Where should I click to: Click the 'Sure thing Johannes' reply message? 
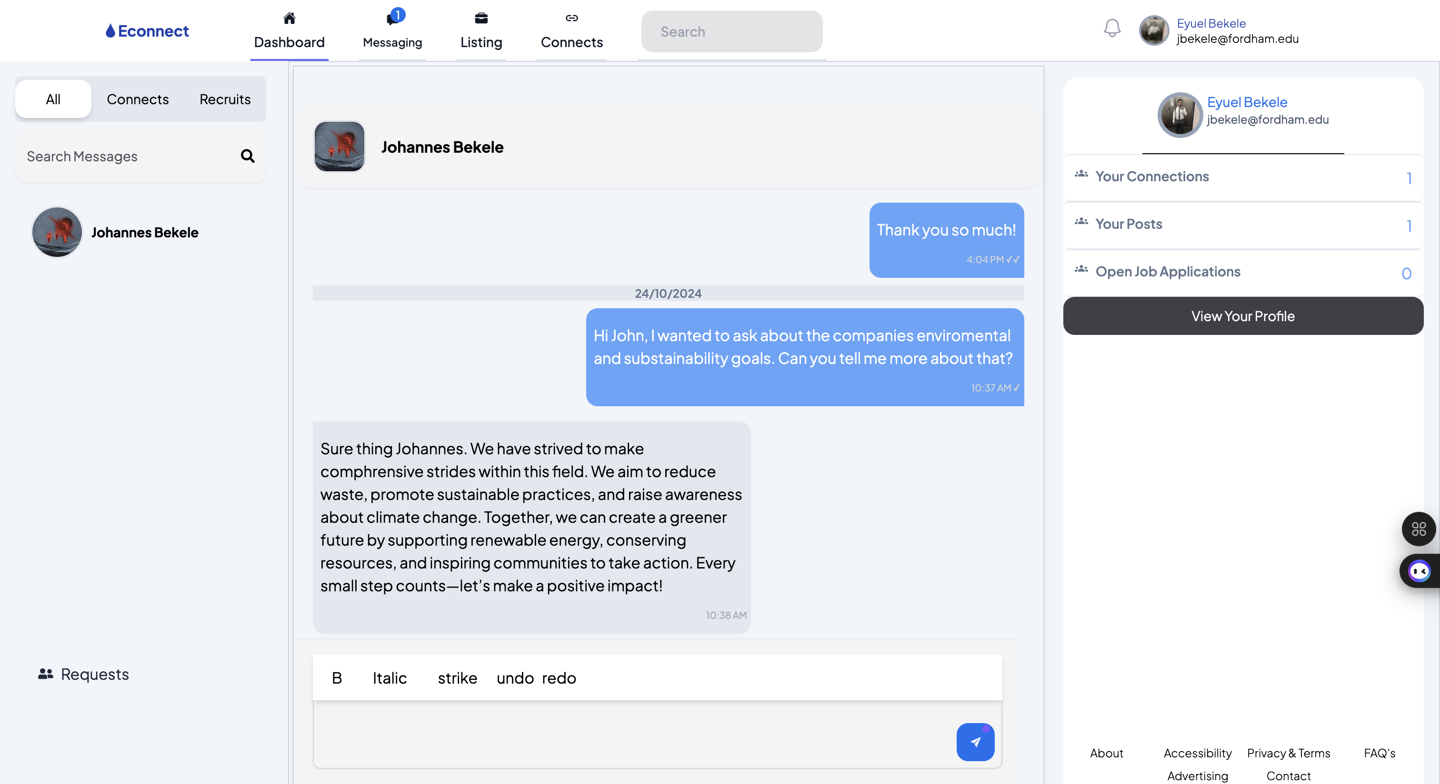click(531, 527)
